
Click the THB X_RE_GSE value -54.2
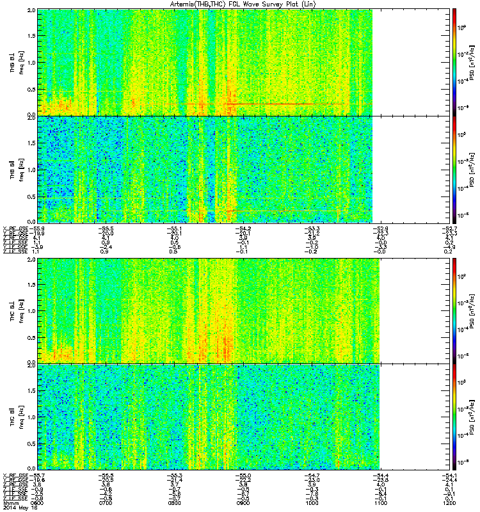coord(243,228)
